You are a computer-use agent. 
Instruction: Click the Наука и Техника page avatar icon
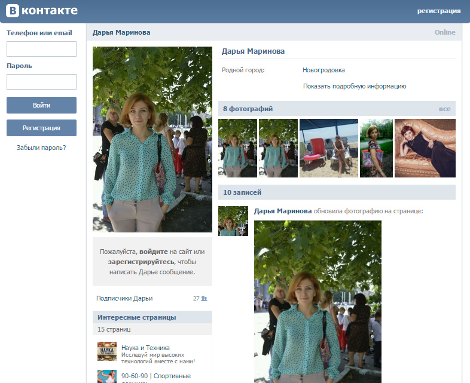click(x=107, y=351)
